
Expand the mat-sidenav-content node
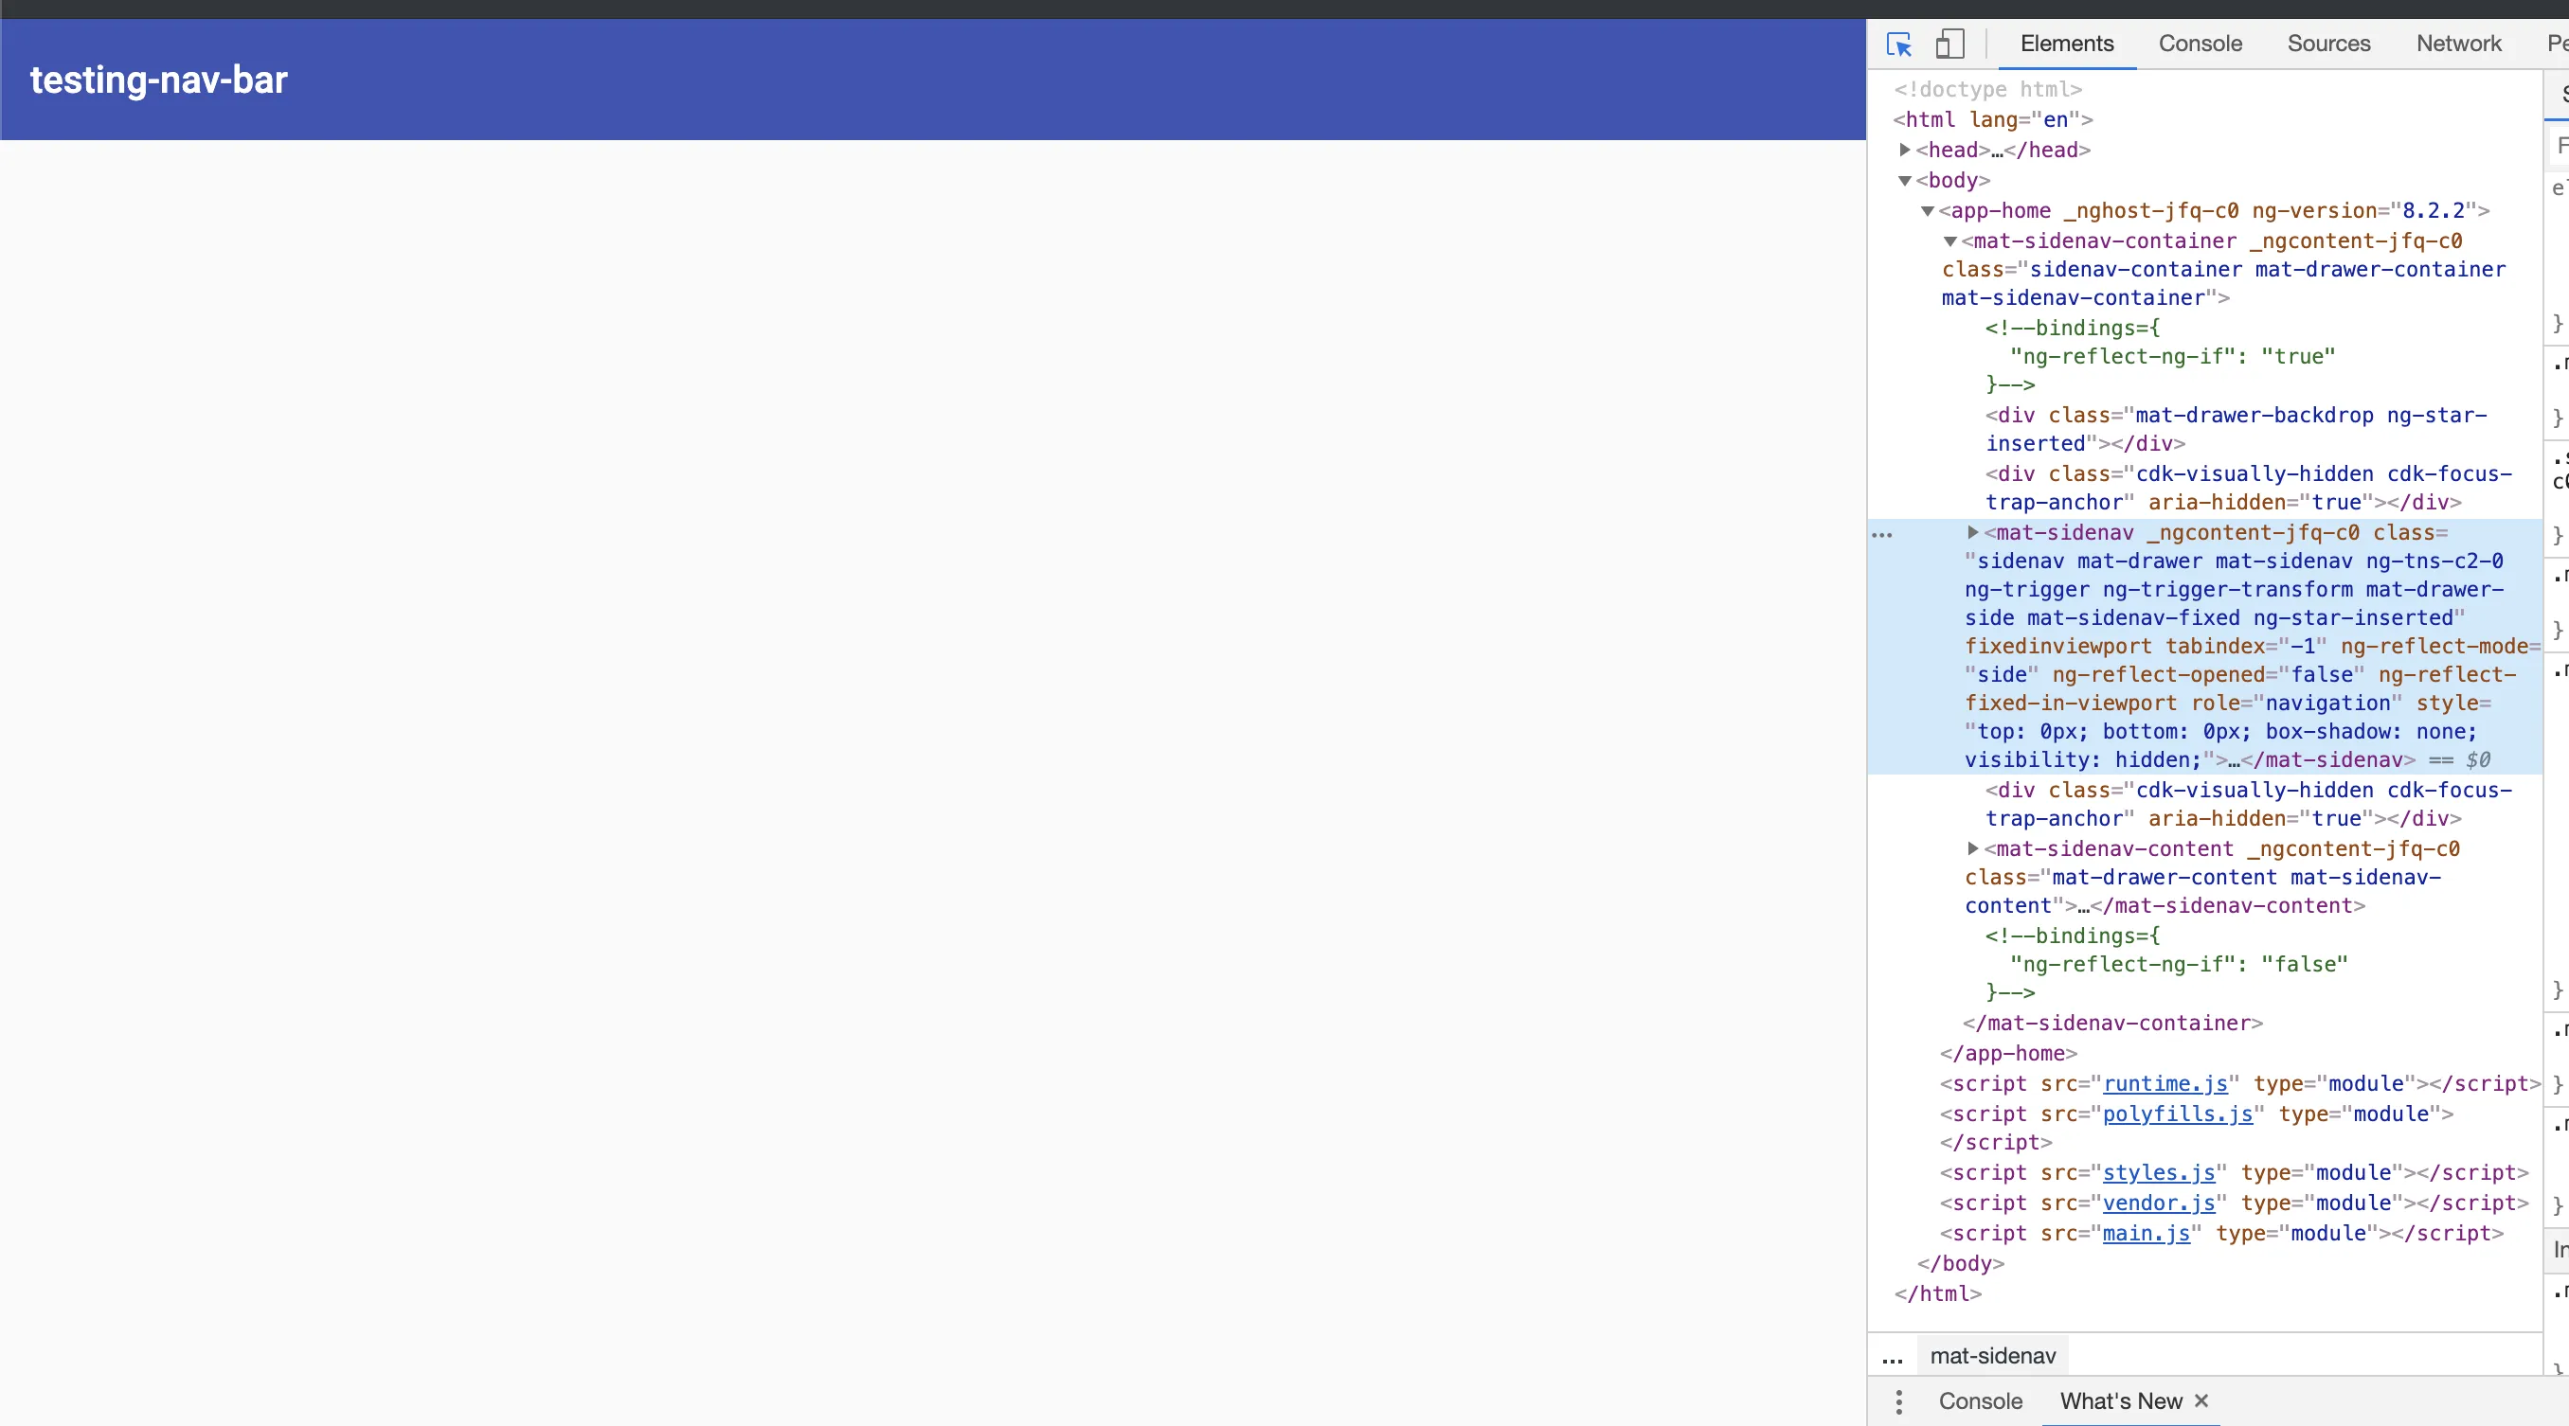[1972, 848]
